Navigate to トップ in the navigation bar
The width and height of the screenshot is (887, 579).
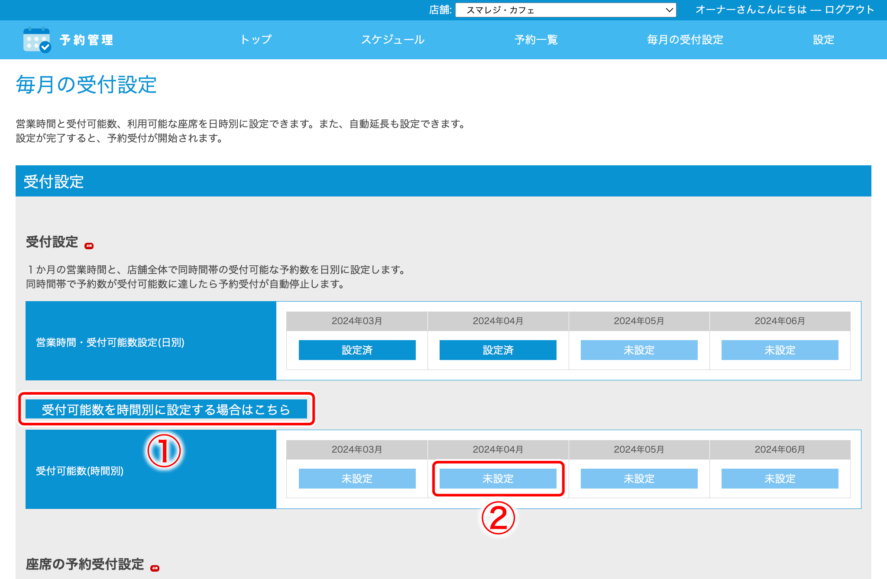pyautogui.click(x=256, y=40)
